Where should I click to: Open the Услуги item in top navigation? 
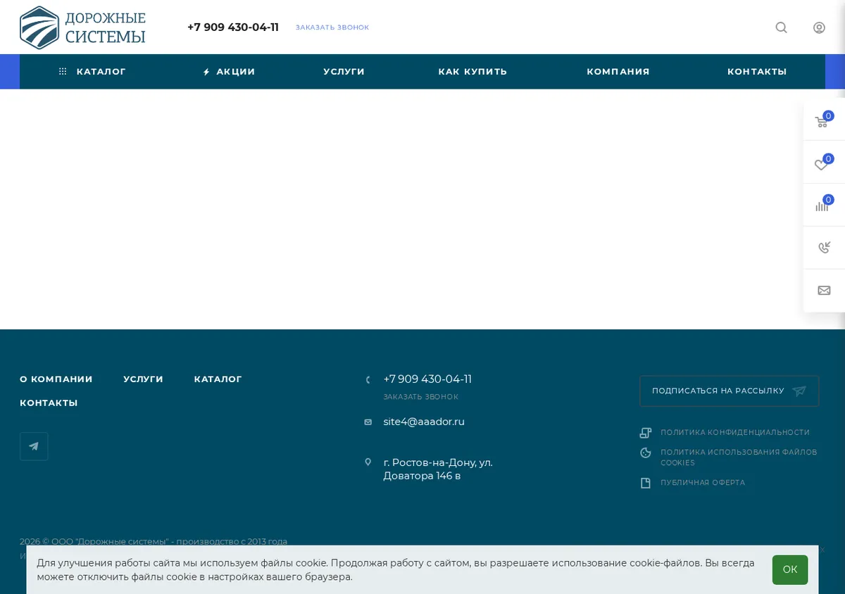click(x=344, y=72)
